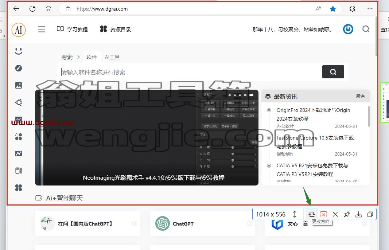Click the green ChatGPT logo icon

tap(163, 223)
